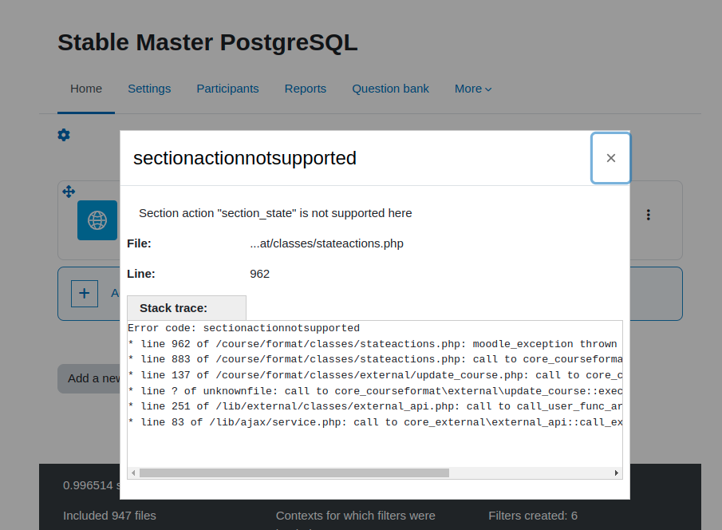
Task: Go to the Participants tab
Action: pos(227,89)
